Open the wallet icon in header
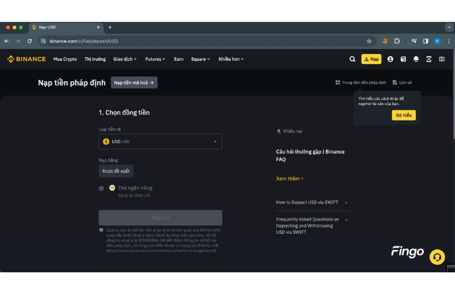 point(403,59)
